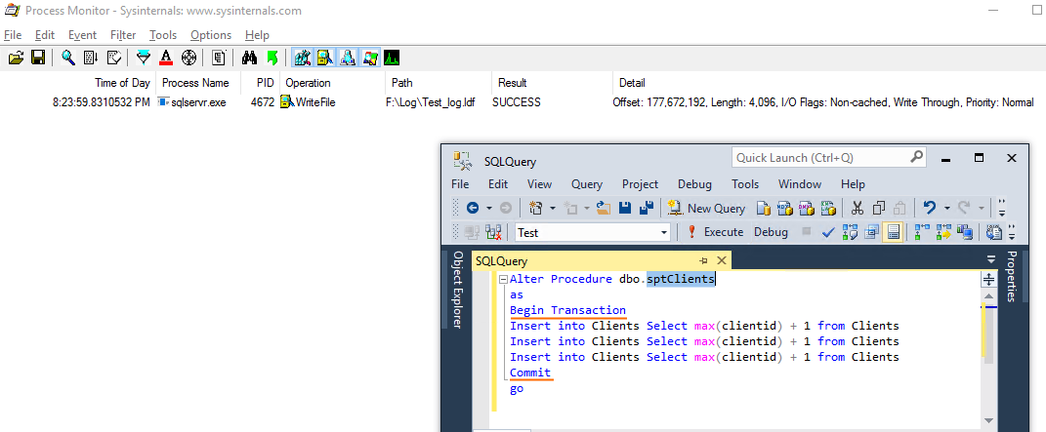Create New Project icon in SSMS
Screen dimensions: 1046x432
pos(535,209)
